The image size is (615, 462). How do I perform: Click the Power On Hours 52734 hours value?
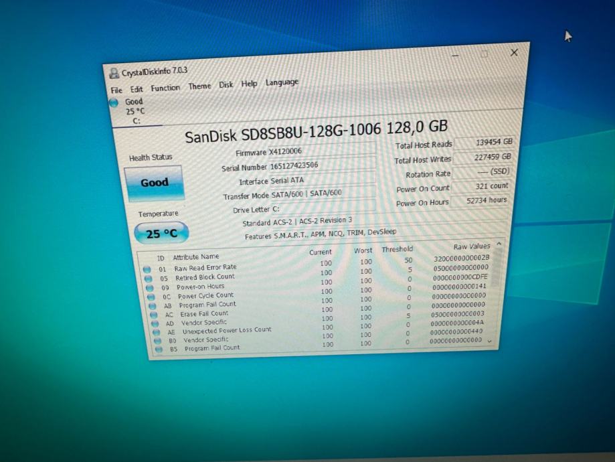479,201
